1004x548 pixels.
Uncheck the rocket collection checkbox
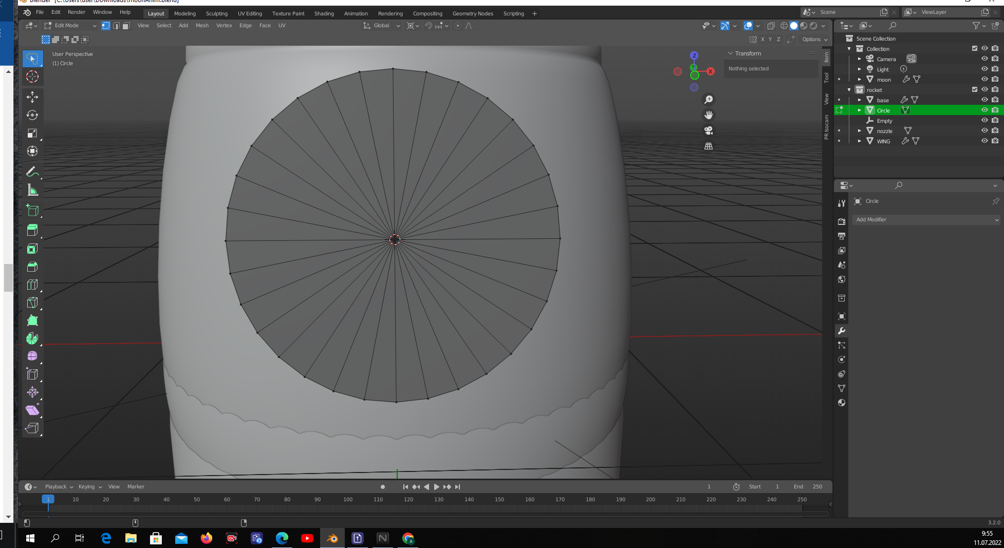(975, 89)
